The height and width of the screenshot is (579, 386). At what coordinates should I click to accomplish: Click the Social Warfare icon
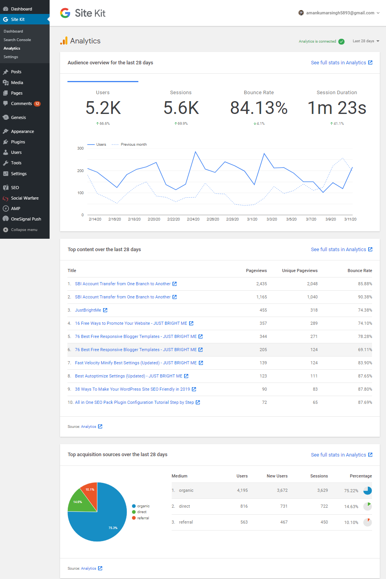tap(5, 198)
